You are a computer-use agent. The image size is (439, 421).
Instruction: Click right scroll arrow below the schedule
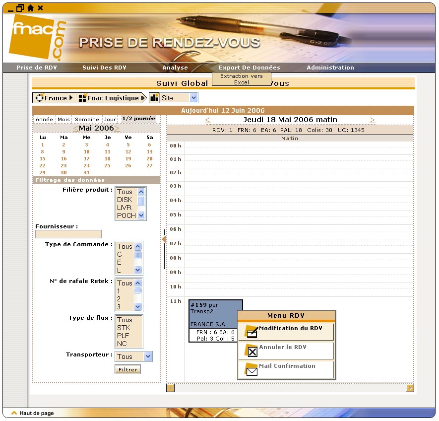tap(410, 388)
